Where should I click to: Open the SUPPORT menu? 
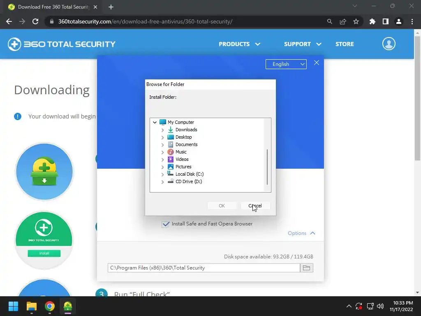[x=303, y=44]
